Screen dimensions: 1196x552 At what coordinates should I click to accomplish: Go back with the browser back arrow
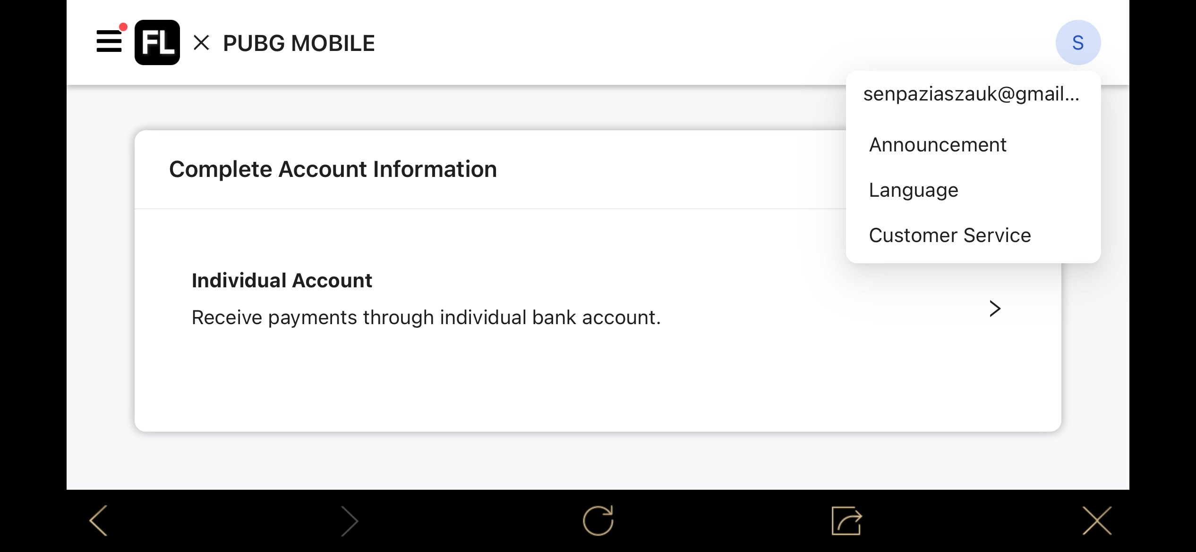coord(99,521)
